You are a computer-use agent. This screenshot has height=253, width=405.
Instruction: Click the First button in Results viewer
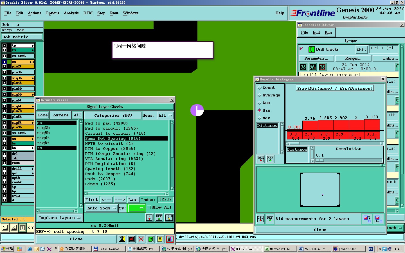point(92,200)
